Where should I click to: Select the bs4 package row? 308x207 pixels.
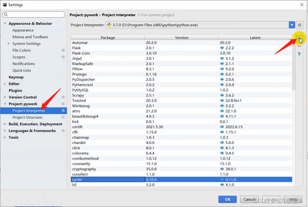coord(182,122)
